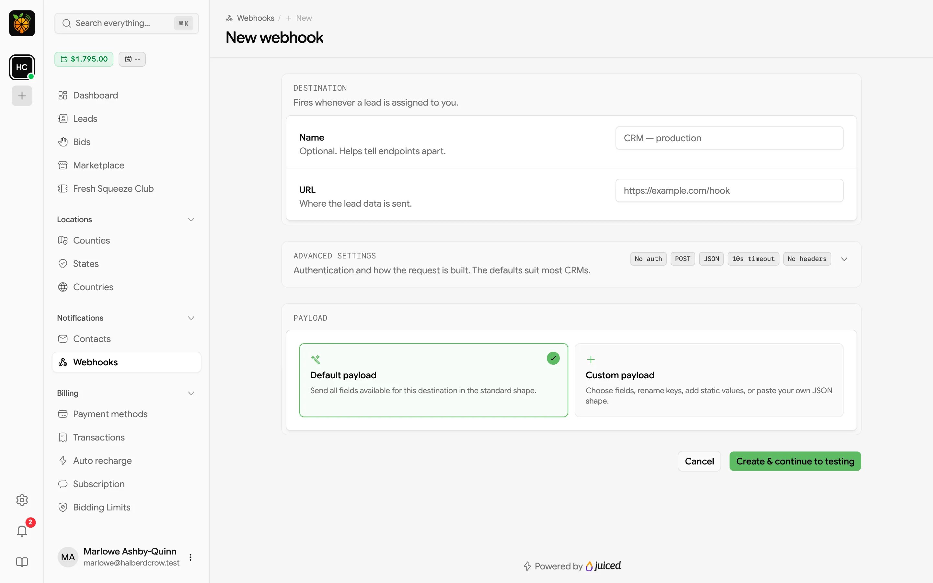Focus the Name input field
933x583 pixels.
click(729, 138)
